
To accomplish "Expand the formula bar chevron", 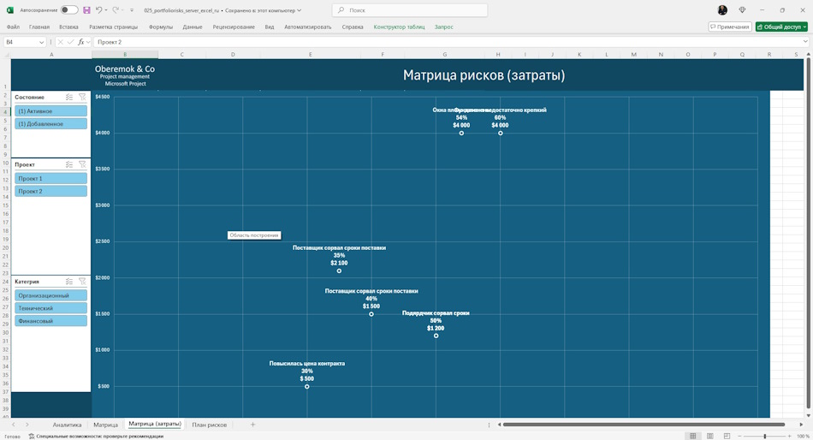I will [805, 42].
